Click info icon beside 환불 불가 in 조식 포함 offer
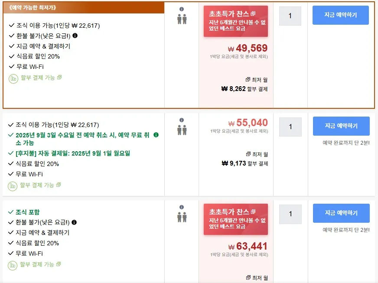The image size is (378, 283). [75, 222]
